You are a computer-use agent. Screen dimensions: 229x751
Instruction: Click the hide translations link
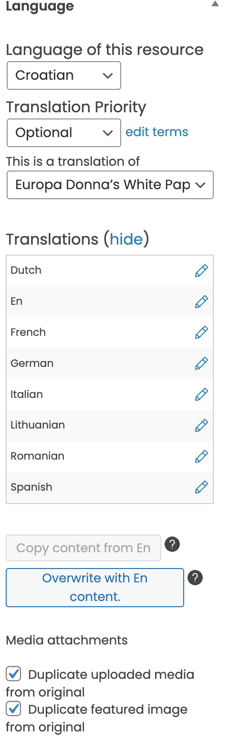pyautogui.click(x=126, y=239)
